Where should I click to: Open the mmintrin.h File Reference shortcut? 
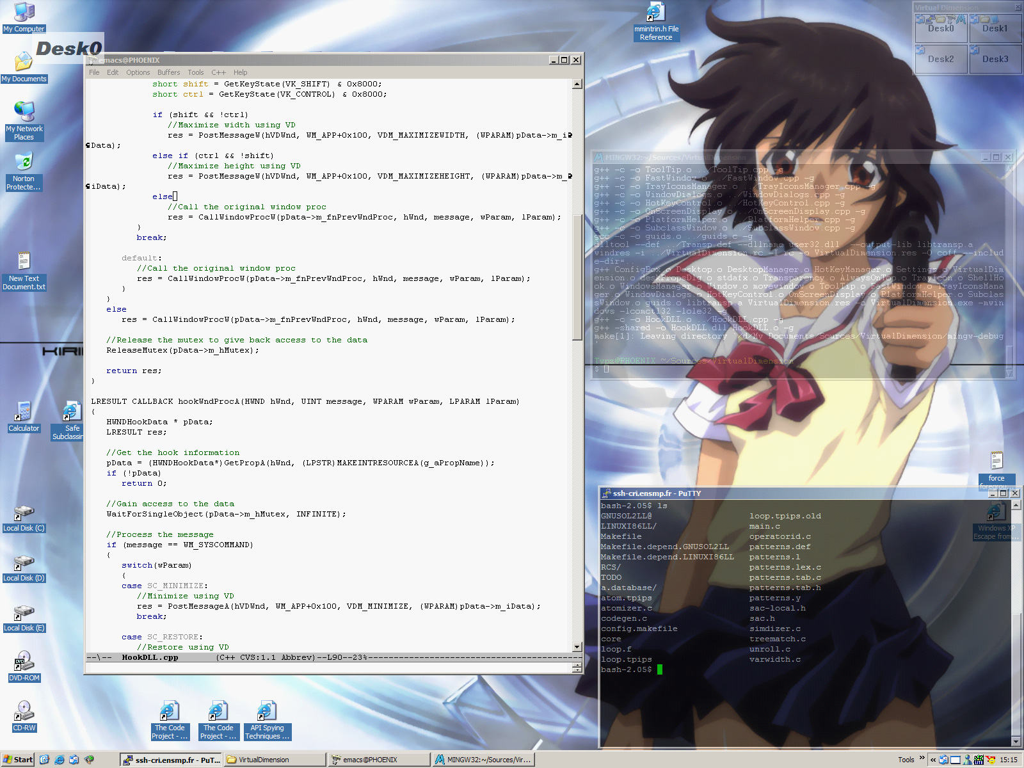point(656,22)
